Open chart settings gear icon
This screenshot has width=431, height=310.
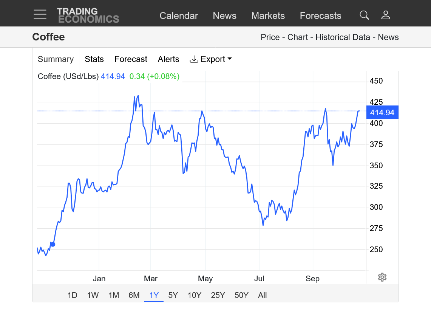[382, 277]
